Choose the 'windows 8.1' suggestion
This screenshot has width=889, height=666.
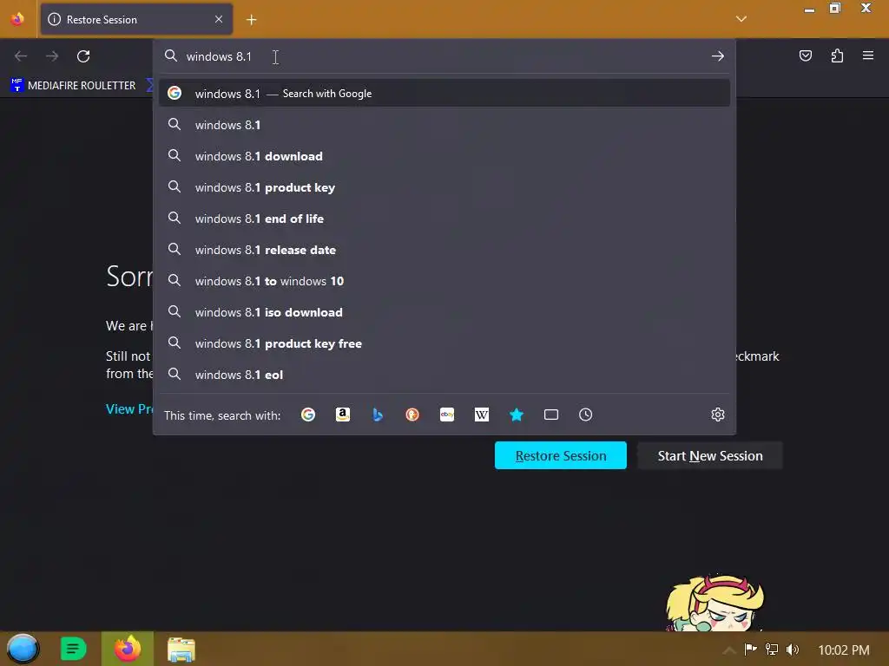tap(444, 125)
